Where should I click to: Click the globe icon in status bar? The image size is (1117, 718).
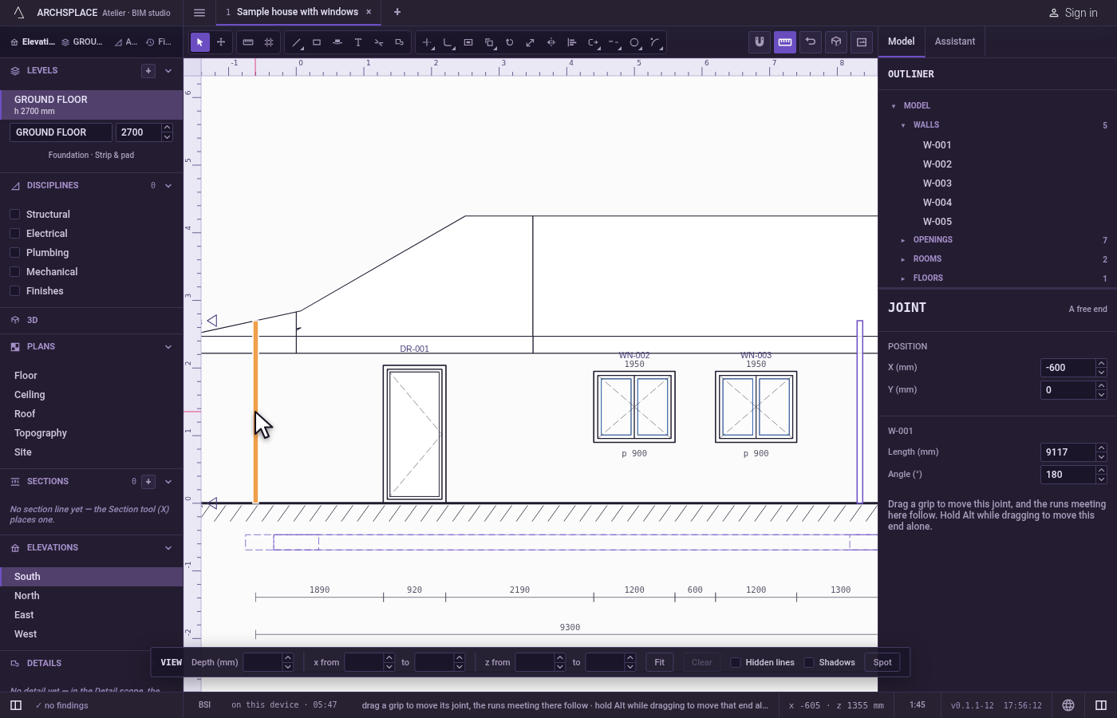pyautogui.click(x=1068, y=705)
